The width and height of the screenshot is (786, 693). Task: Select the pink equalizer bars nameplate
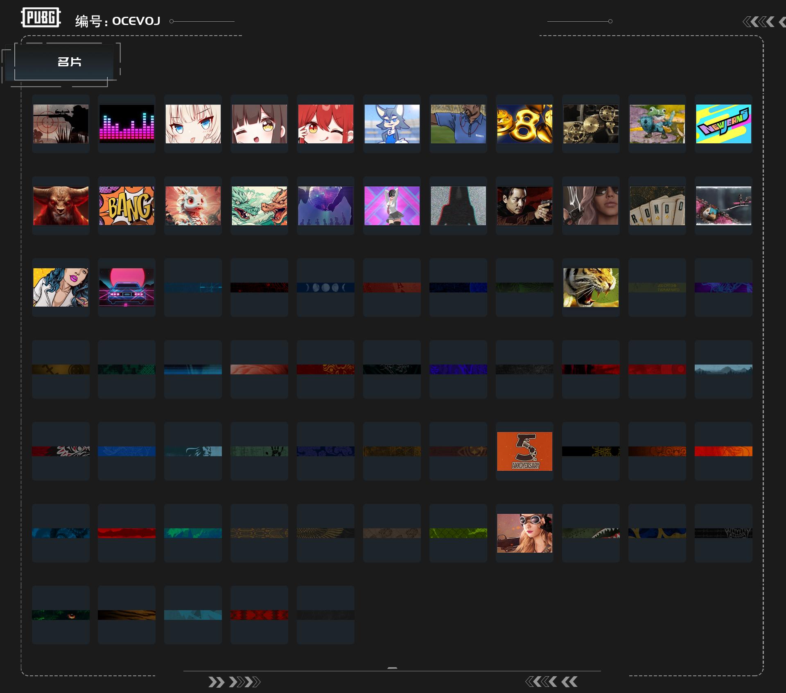coord(127,124)
